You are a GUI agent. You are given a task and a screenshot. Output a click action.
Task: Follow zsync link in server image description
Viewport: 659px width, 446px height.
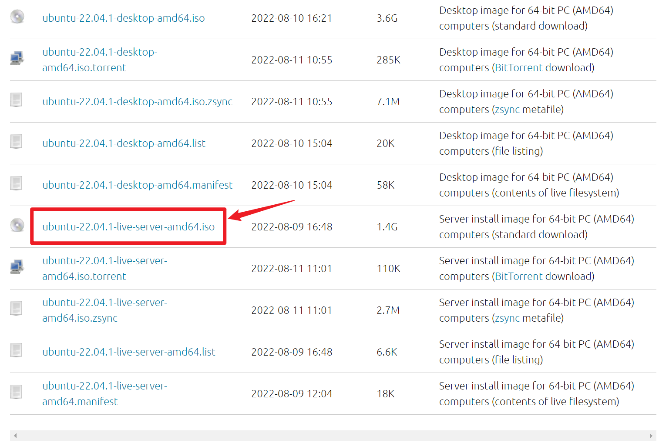[x=507, y=318]
